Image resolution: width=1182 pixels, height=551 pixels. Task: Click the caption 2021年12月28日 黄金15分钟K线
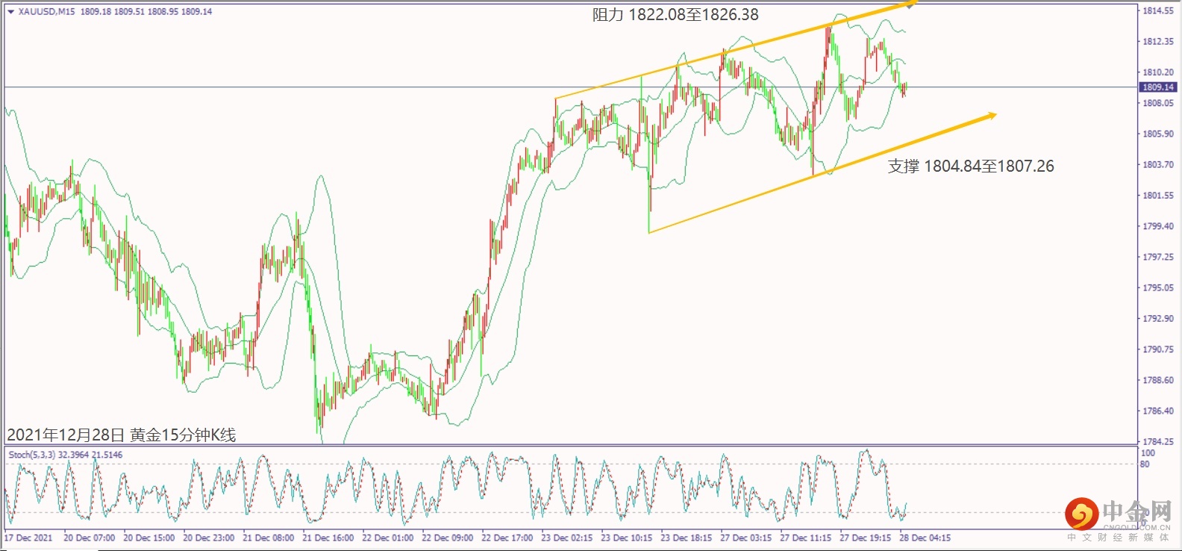click(122, 435)
